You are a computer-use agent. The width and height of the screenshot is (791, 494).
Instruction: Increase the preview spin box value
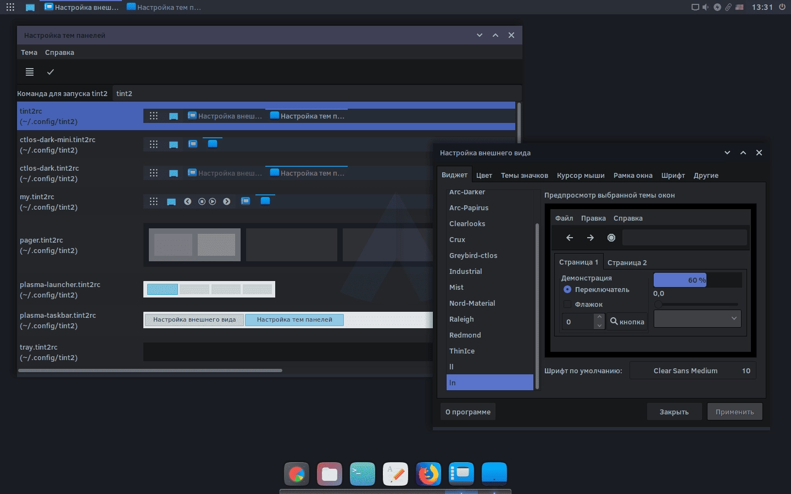(599, 317)
